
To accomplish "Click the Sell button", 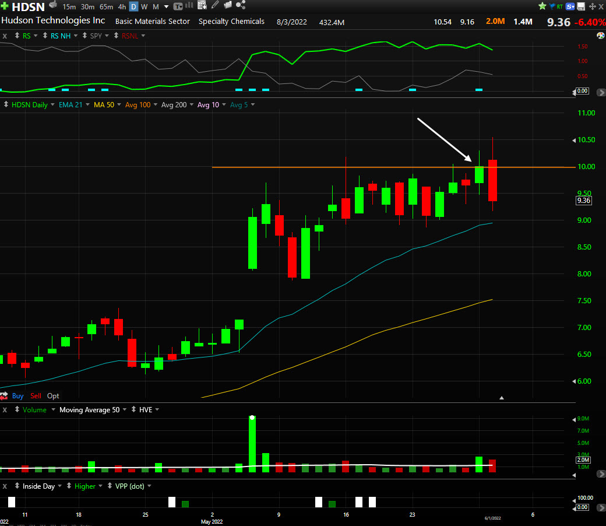I will coord(36,395).
